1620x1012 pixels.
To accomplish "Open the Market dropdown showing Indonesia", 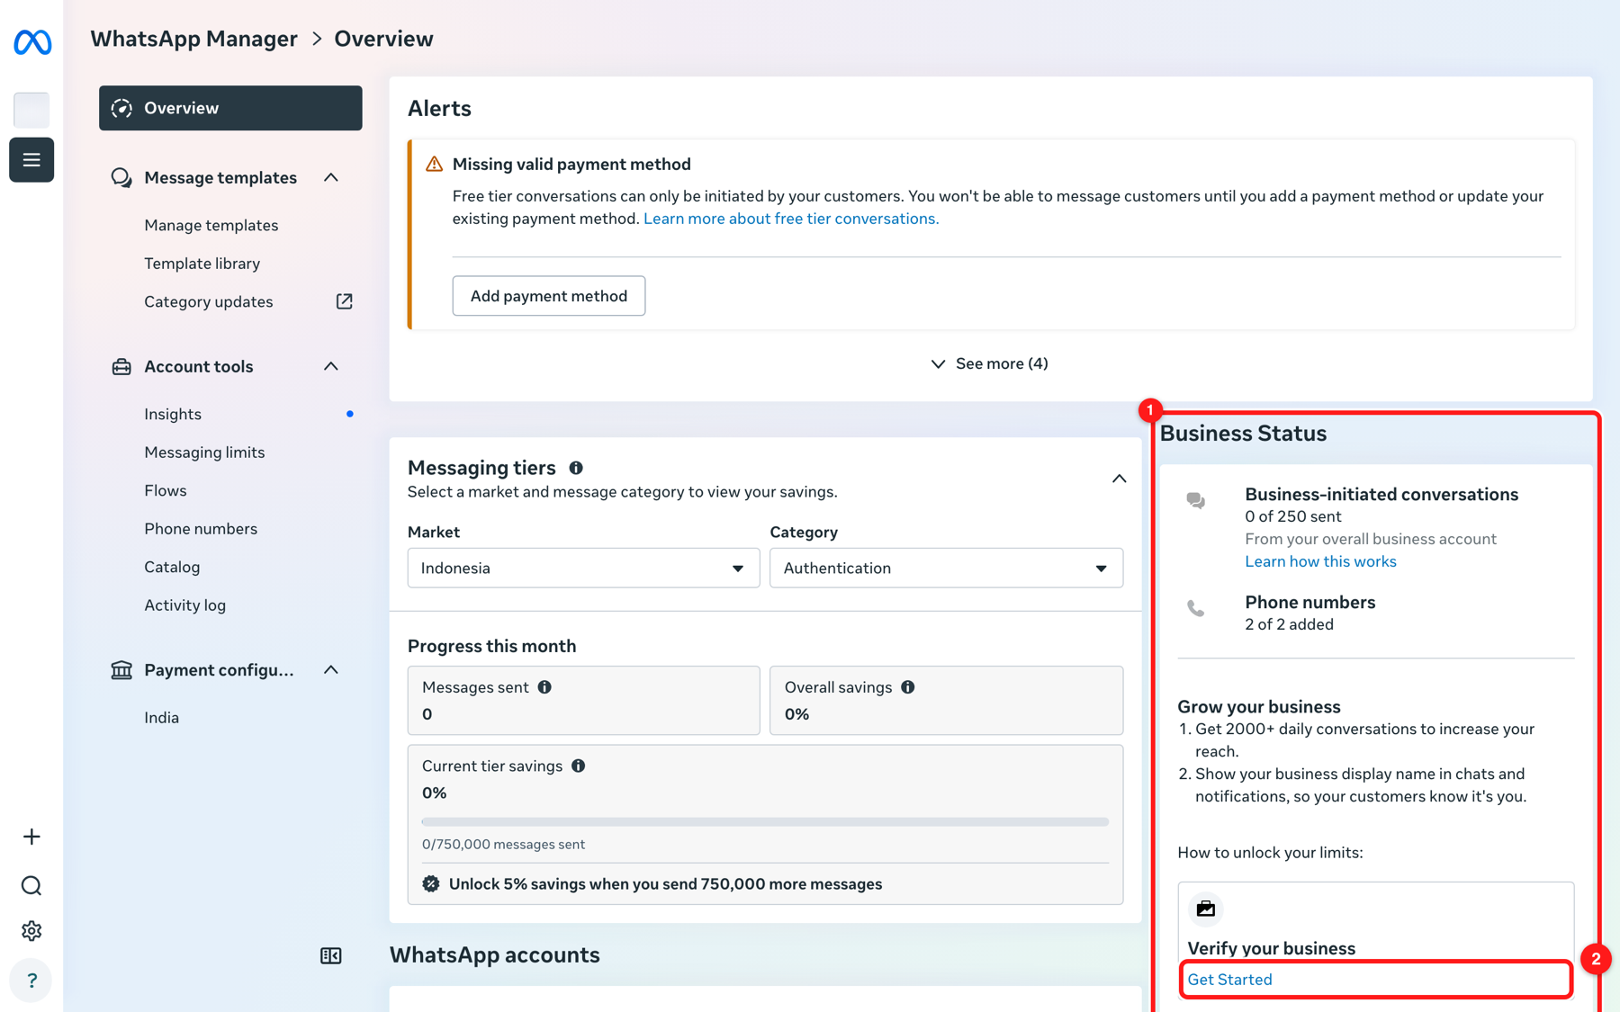I will click(583, 568).
